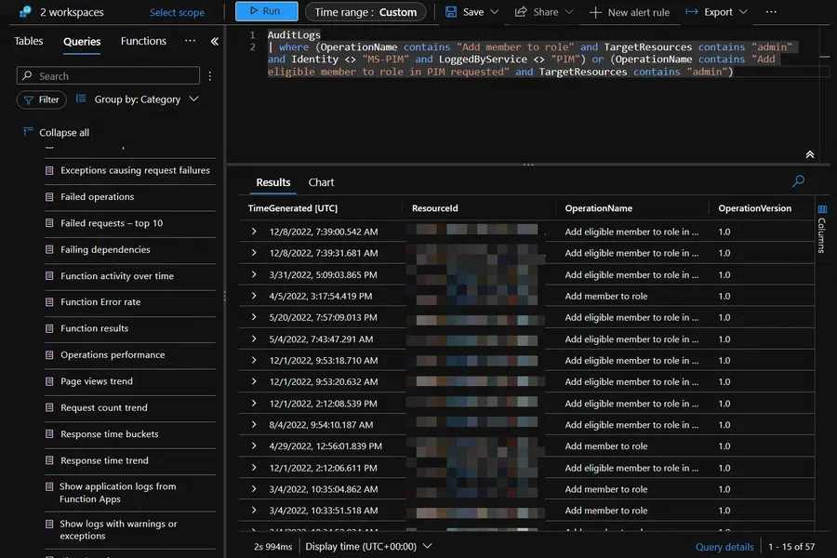Open the Display time (UTC+00:00) dropdown
The width and height of the screenshot is (837, 558).
[x=369, y=546]
